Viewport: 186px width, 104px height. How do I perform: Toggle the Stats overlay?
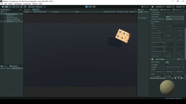[x=127, y=12]
